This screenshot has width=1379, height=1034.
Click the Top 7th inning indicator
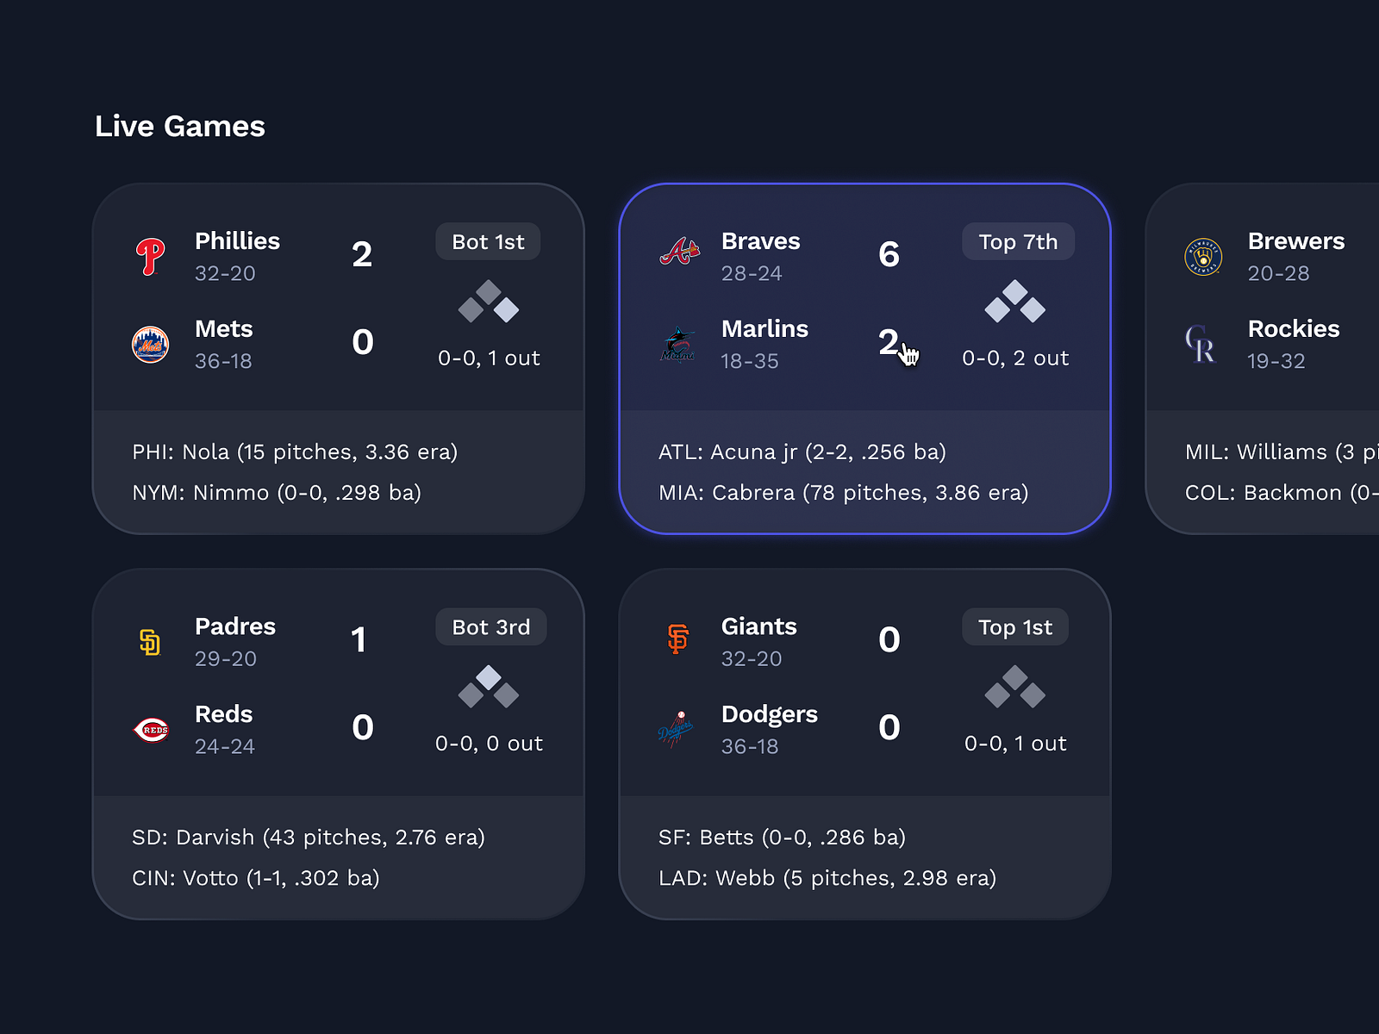click(x=1018, y=242)
